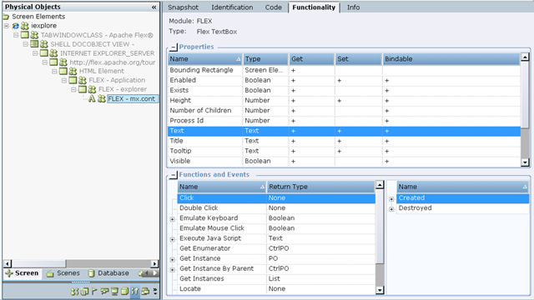
Task: Collapse the FLEX - Application node
Action: click(63, 80)
